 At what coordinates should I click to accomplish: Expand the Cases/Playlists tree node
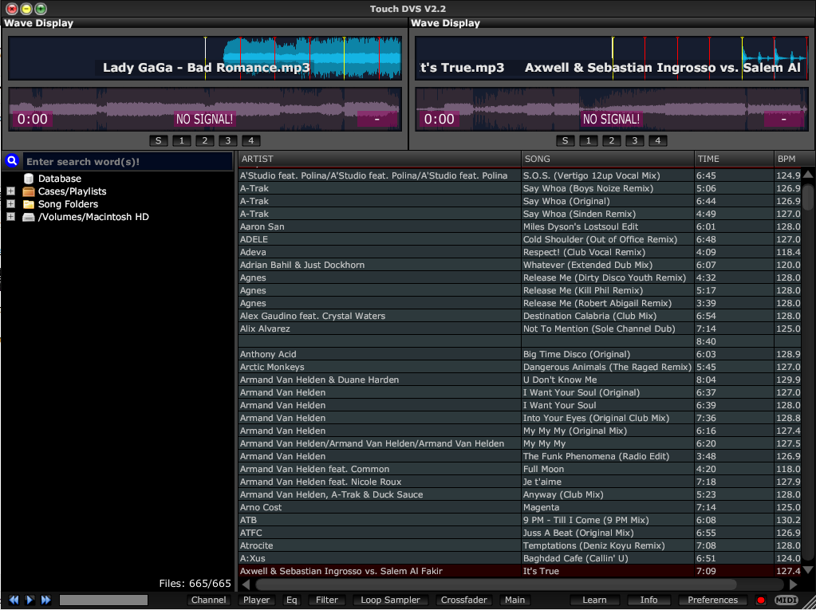click(x=10, y=191)
